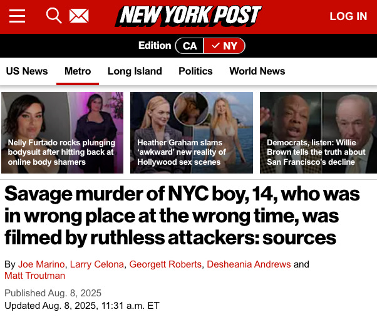Click author link Georgett Roberts
The height and width of the screenshot is (317, 377).
click(x=165, y=264)
